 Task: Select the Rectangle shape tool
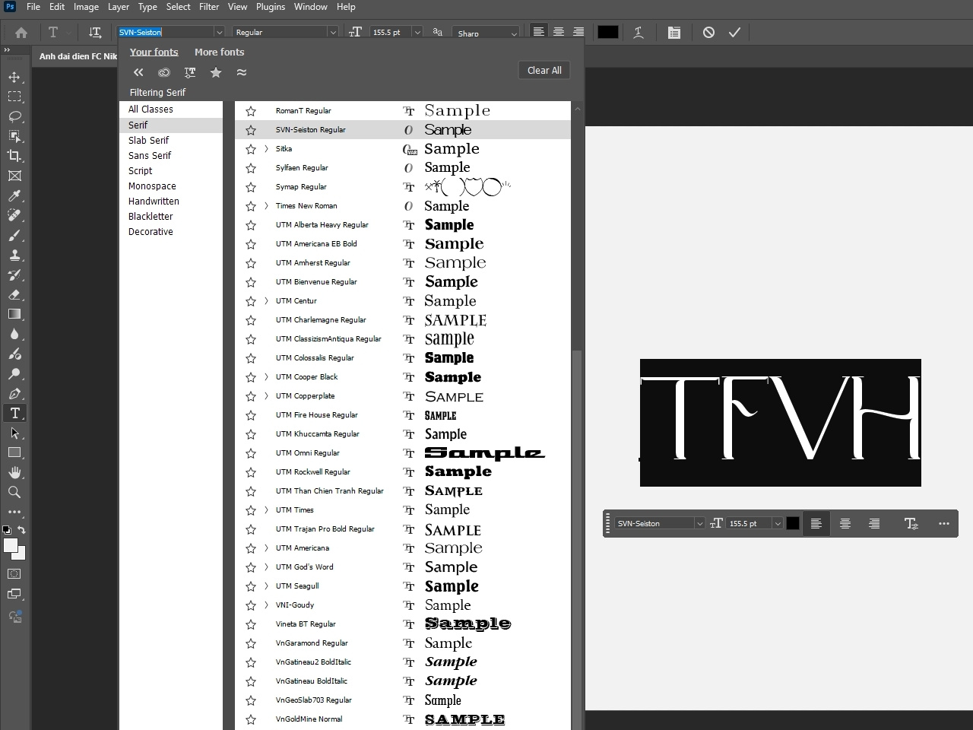click(x=14, y=452)
